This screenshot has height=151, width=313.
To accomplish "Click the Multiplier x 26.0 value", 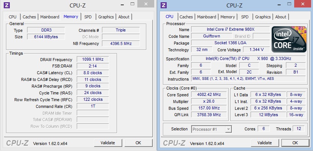I will coord(209,101).
